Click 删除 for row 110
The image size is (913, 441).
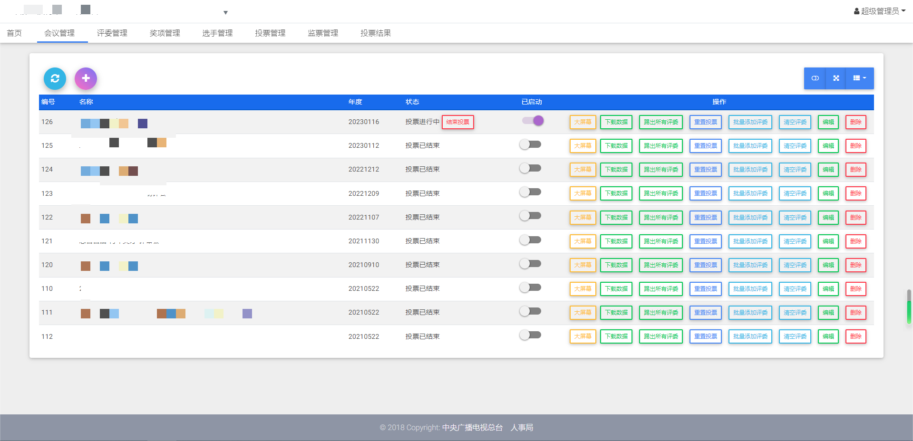(856, 289)
